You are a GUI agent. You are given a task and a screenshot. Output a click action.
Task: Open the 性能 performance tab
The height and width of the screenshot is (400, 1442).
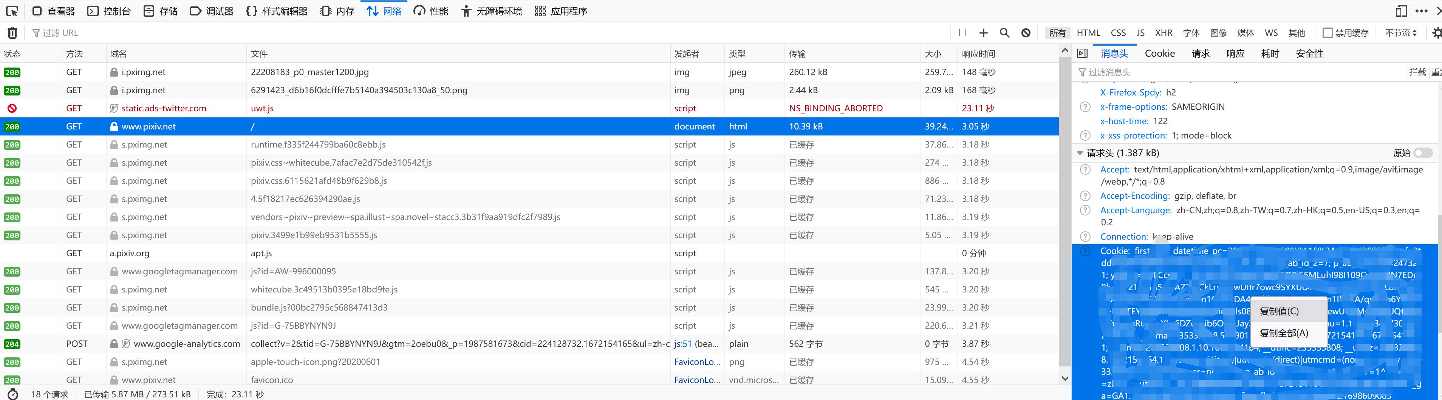click(430, 11)
